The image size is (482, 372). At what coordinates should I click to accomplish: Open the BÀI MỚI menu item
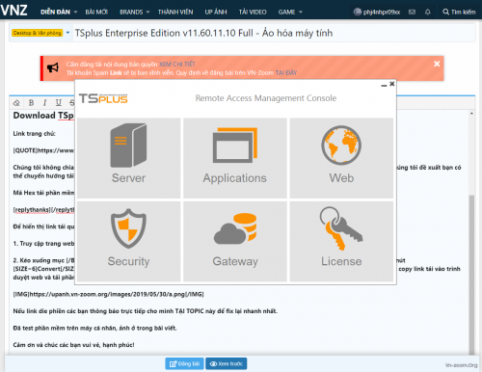click(96, 12)
